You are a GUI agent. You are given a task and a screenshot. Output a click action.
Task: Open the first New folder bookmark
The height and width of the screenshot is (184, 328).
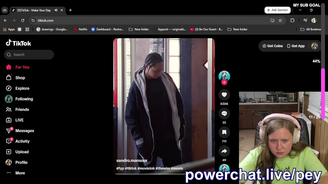pos(139,29)
